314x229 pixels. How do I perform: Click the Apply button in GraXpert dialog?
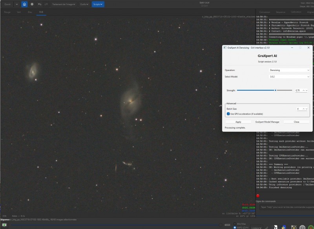coord(238,122)
